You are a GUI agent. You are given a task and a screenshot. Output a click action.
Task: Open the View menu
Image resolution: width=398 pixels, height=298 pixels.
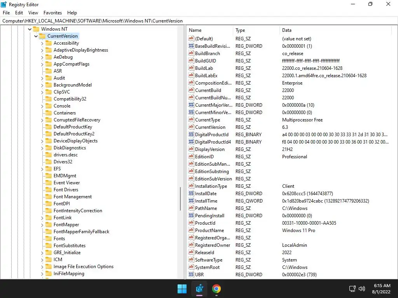tap(33, 13)
